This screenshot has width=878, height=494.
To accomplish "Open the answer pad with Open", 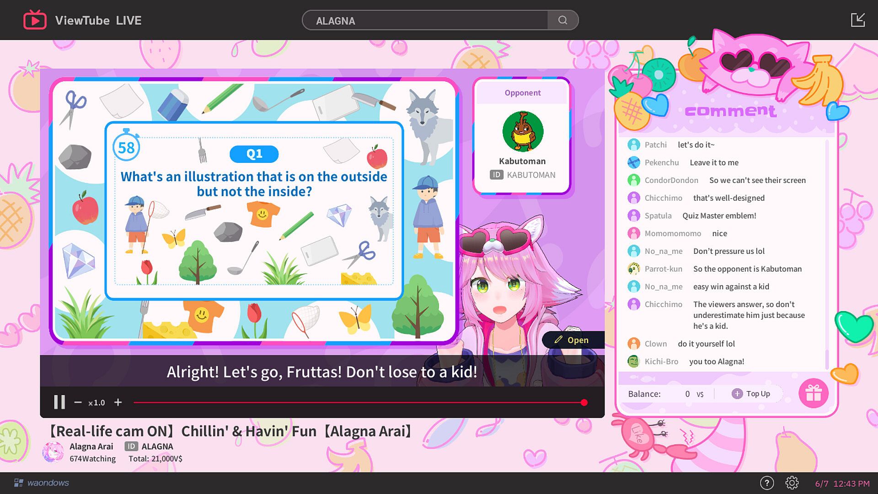I will coord(572,340).
